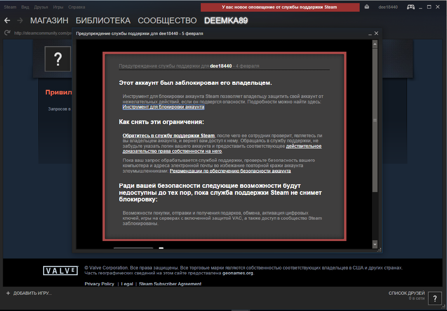Viewport: 447px width, 311px height.
Task: Click the dee18440 username in warning header
Action: tap(221, 66)
